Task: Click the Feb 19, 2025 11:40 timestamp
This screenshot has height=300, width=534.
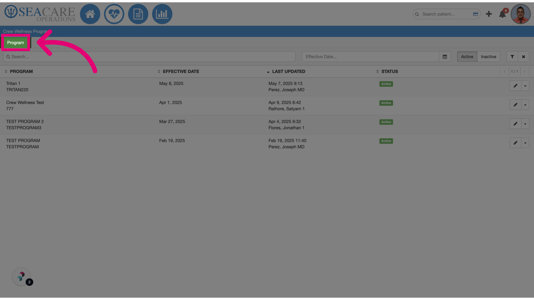Action: click(287, 141)
